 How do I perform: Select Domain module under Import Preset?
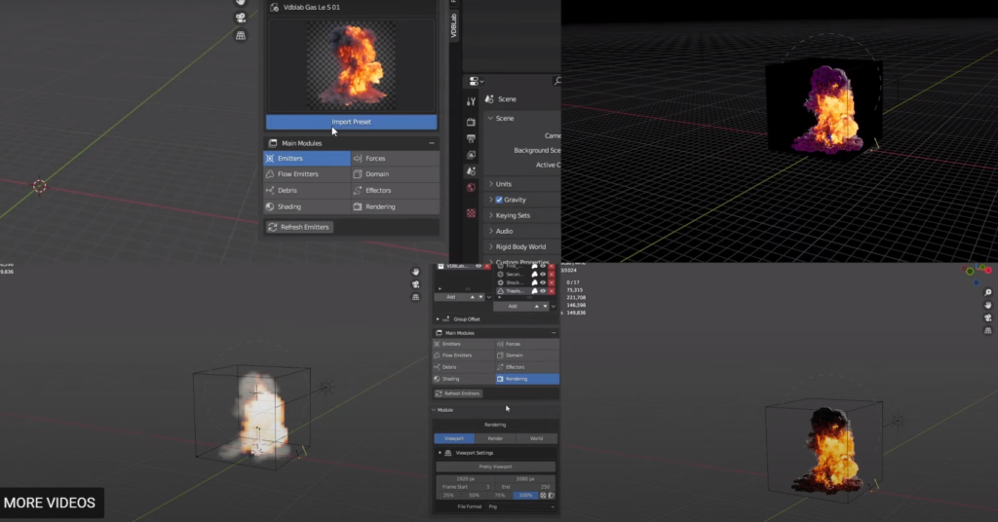tap(396, 174)
